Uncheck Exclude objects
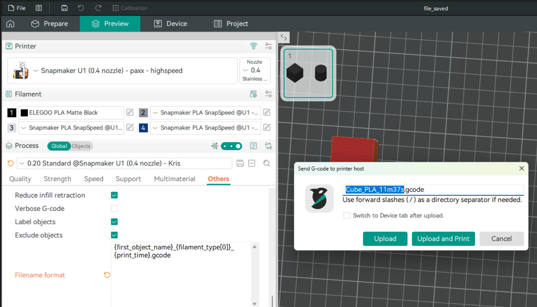This screenshot has height=307, width=537. click(114, 235)
